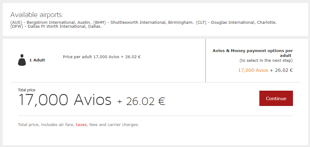The height and width of the screenshot is (147, 310).
Task: Click the adult passenger silhouette icon
Action: tap(22, 60)
